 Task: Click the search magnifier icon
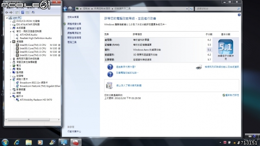pos(238,9)
